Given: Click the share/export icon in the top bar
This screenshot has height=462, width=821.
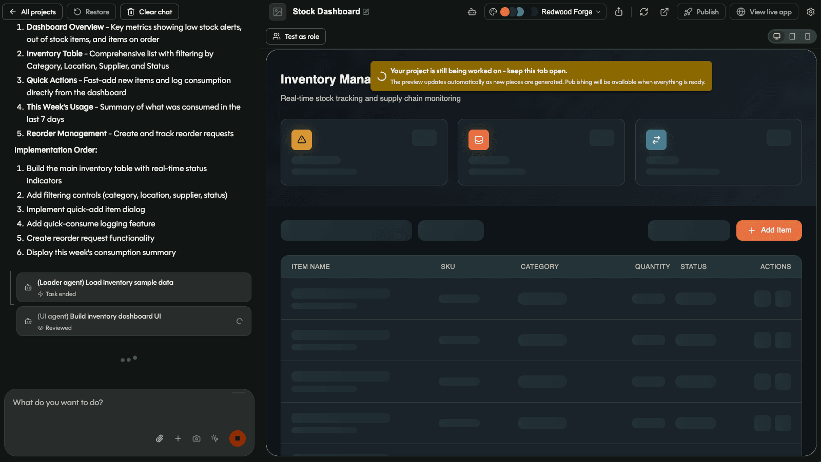Looking at the screenshot, I should click(619, 12).
